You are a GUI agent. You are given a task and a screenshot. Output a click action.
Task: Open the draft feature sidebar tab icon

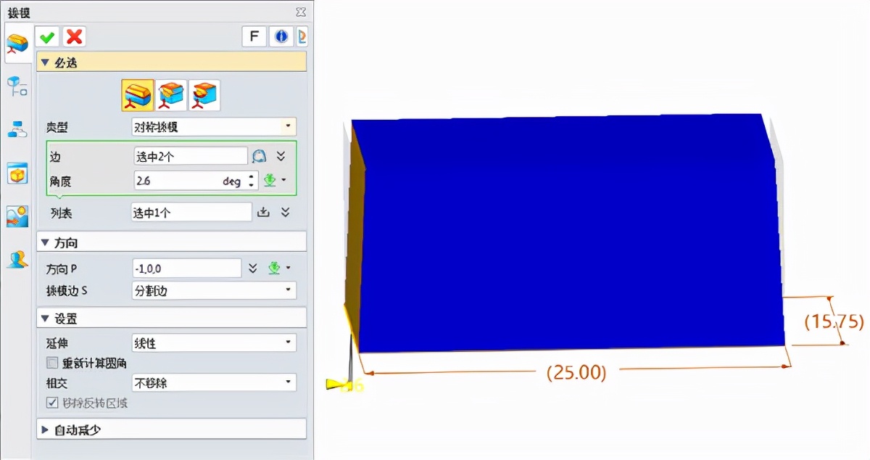tap(17, 44)
